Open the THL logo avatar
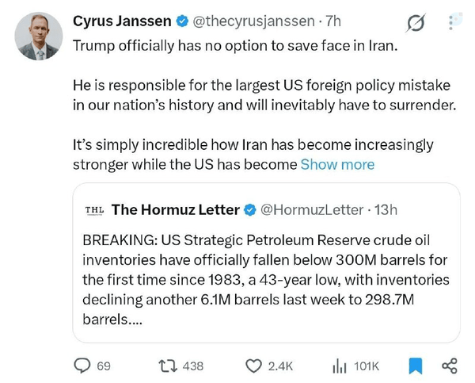The height and width of the screenshot is (383, 475). click(x=94, y=210)
